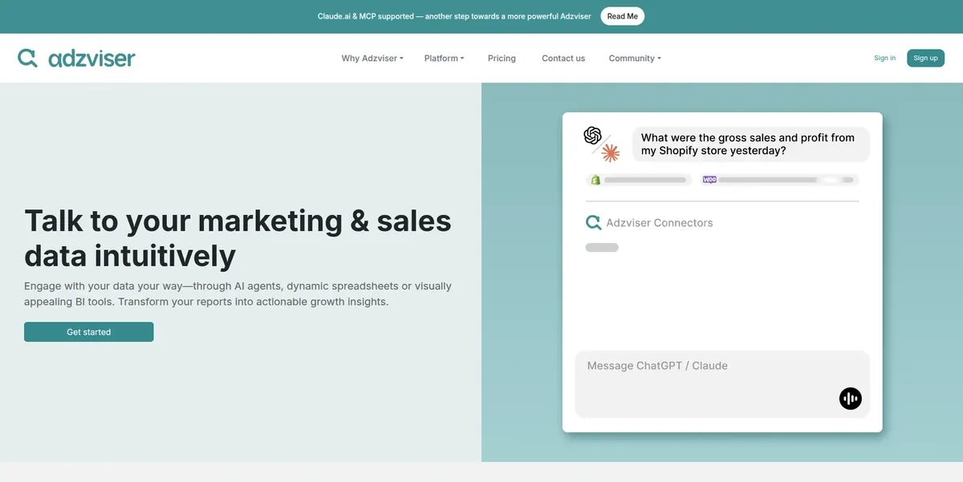Open the Contact us page
963x482 pixels.
[x=563, y=59]
